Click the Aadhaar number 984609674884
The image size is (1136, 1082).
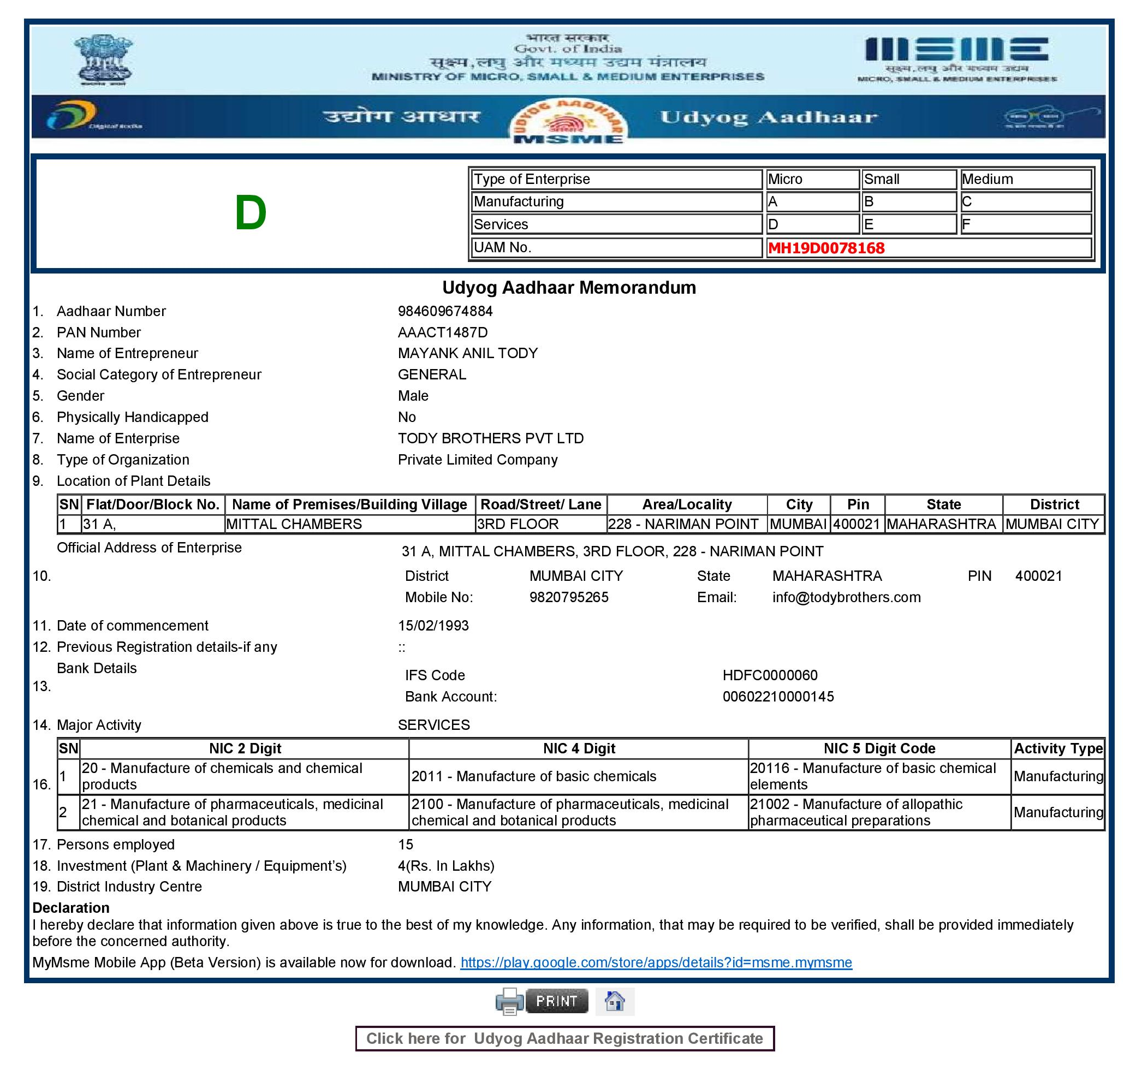coord(445,312)
